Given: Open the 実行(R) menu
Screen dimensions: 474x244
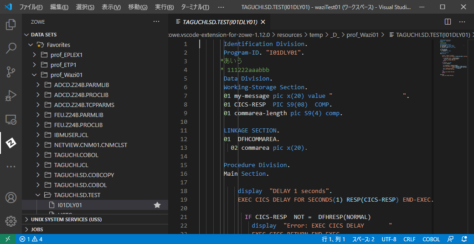Looking at the screenshot, I should point(164,7).
